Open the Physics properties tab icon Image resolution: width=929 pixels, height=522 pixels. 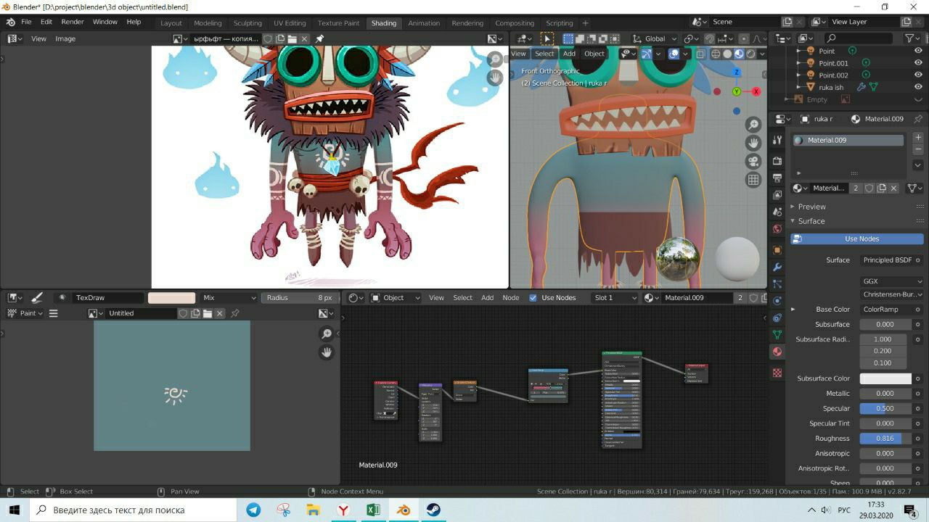777,301
